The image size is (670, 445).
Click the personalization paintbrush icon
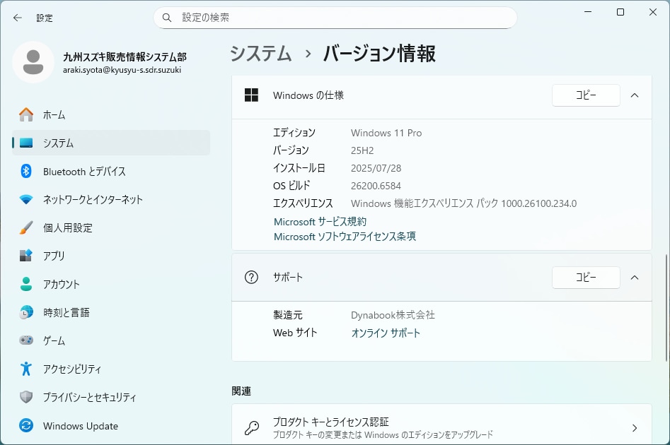pos(26,227)
